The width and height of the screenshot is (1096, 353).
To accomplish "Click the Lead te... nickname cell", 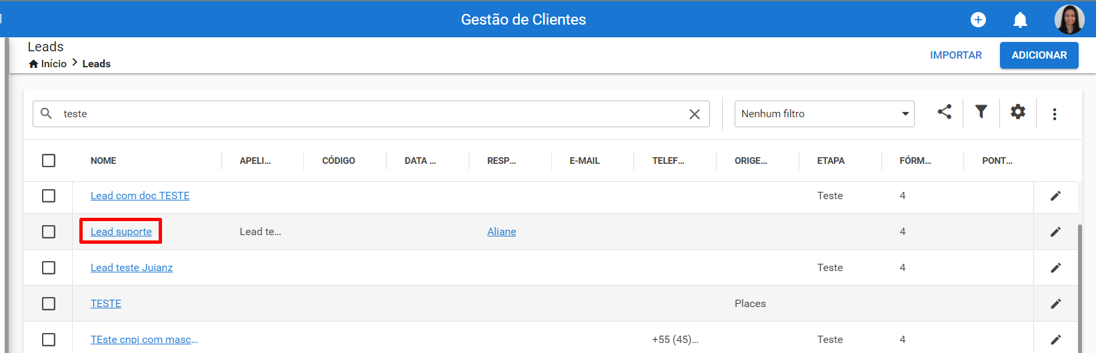I will point(261,232).
